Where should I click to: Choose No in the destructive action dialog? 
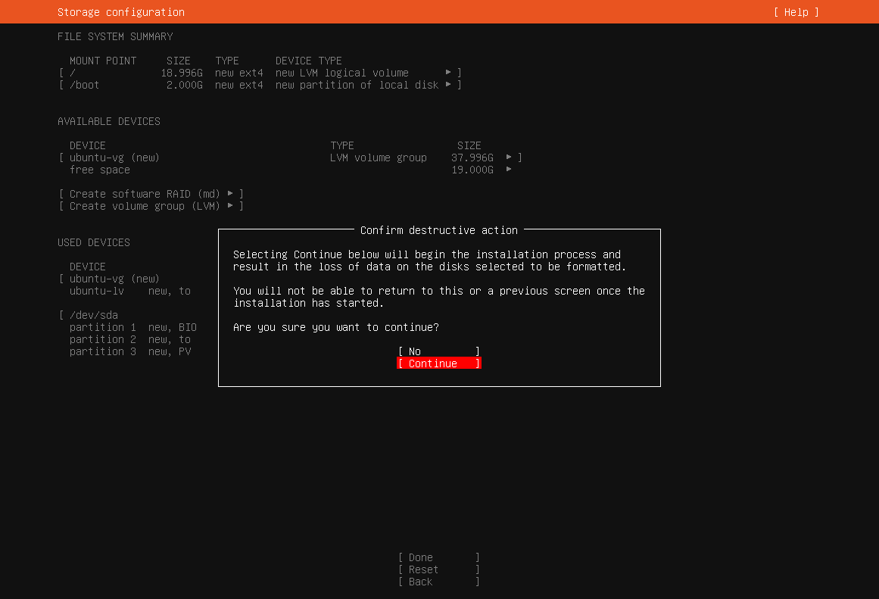439,351
